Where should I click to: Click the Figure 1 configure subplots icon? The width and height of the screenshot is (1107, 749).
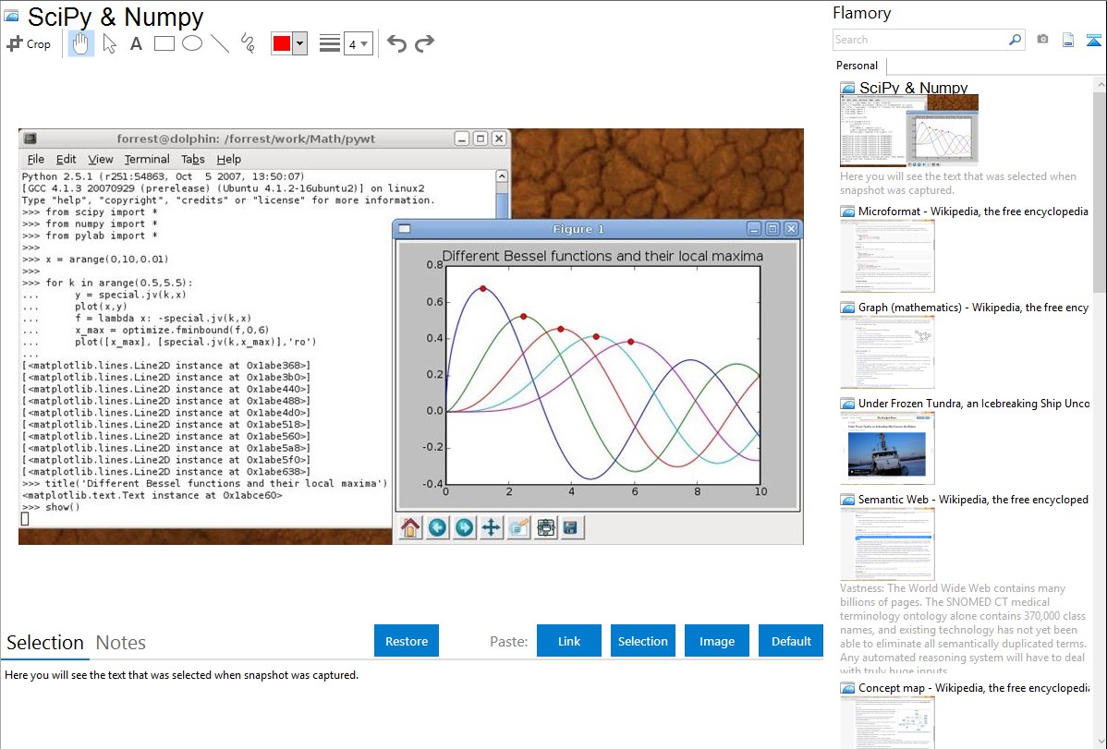point(545,527)
